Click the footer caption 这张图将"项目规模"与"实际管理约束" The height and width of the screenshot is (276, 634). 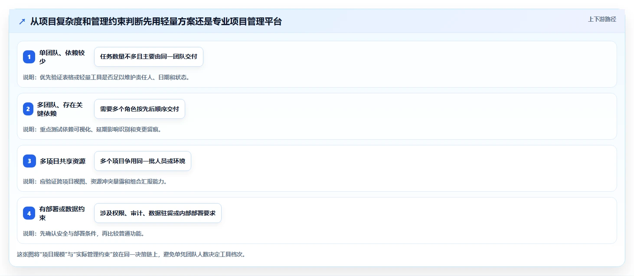click(131, 254)
